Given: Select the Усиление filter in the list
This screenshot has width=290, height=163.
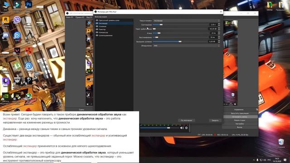Looking at the screenshot, I should 102,26.
